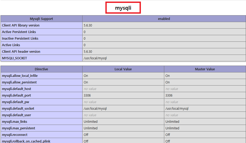This screenshot has height=143, width=246.
Task: Select master value On for mysqli.allow_persistent
Action: click(x=168, y=82)
